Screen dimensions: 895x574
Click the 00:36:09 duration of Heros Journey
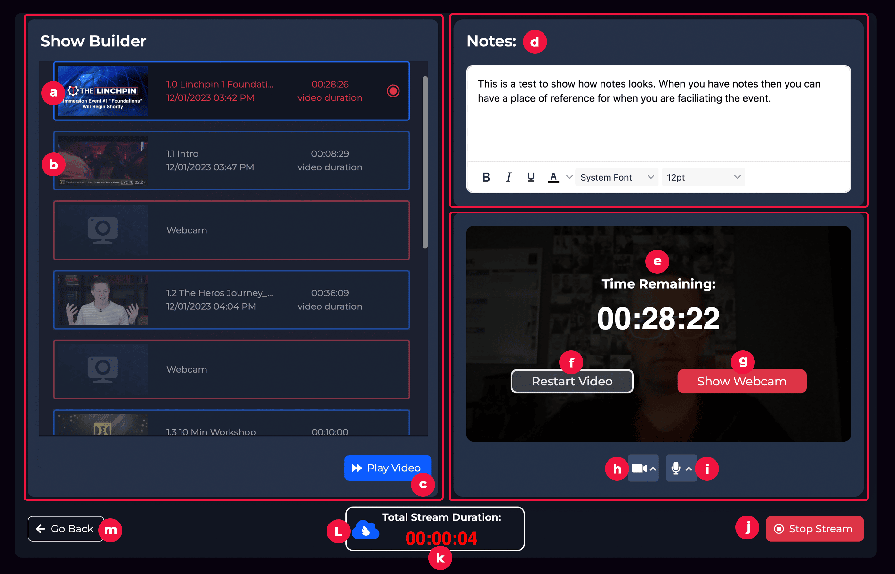pyautogui.click(x=330, y=293)
